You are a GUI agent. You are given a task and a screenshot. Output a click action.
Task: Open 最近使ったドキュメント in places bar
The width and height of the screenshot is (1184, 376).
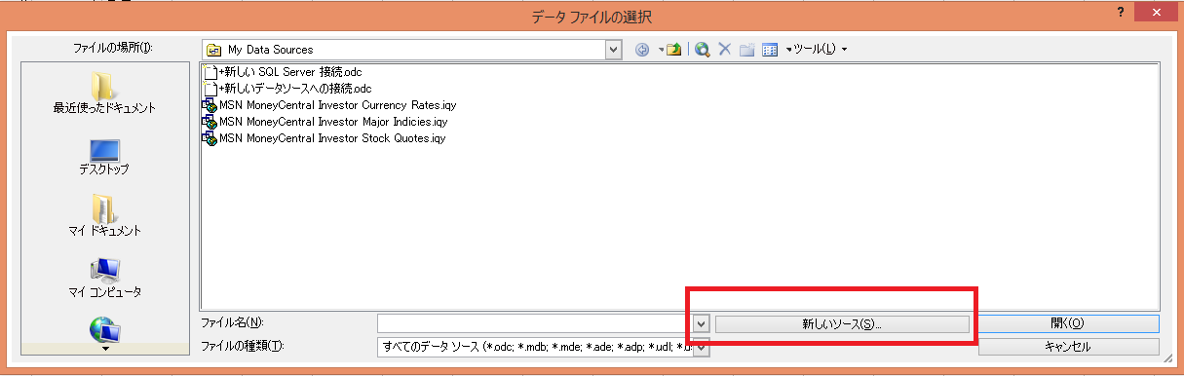point(104,94)
